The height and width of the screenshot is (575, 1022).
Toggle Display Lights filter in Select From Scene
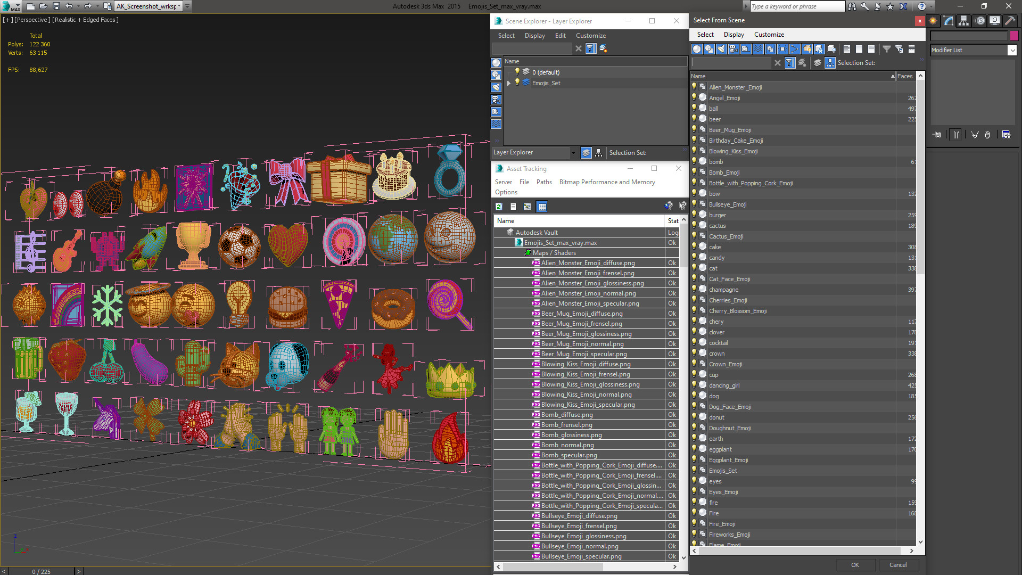pos(721,49)
